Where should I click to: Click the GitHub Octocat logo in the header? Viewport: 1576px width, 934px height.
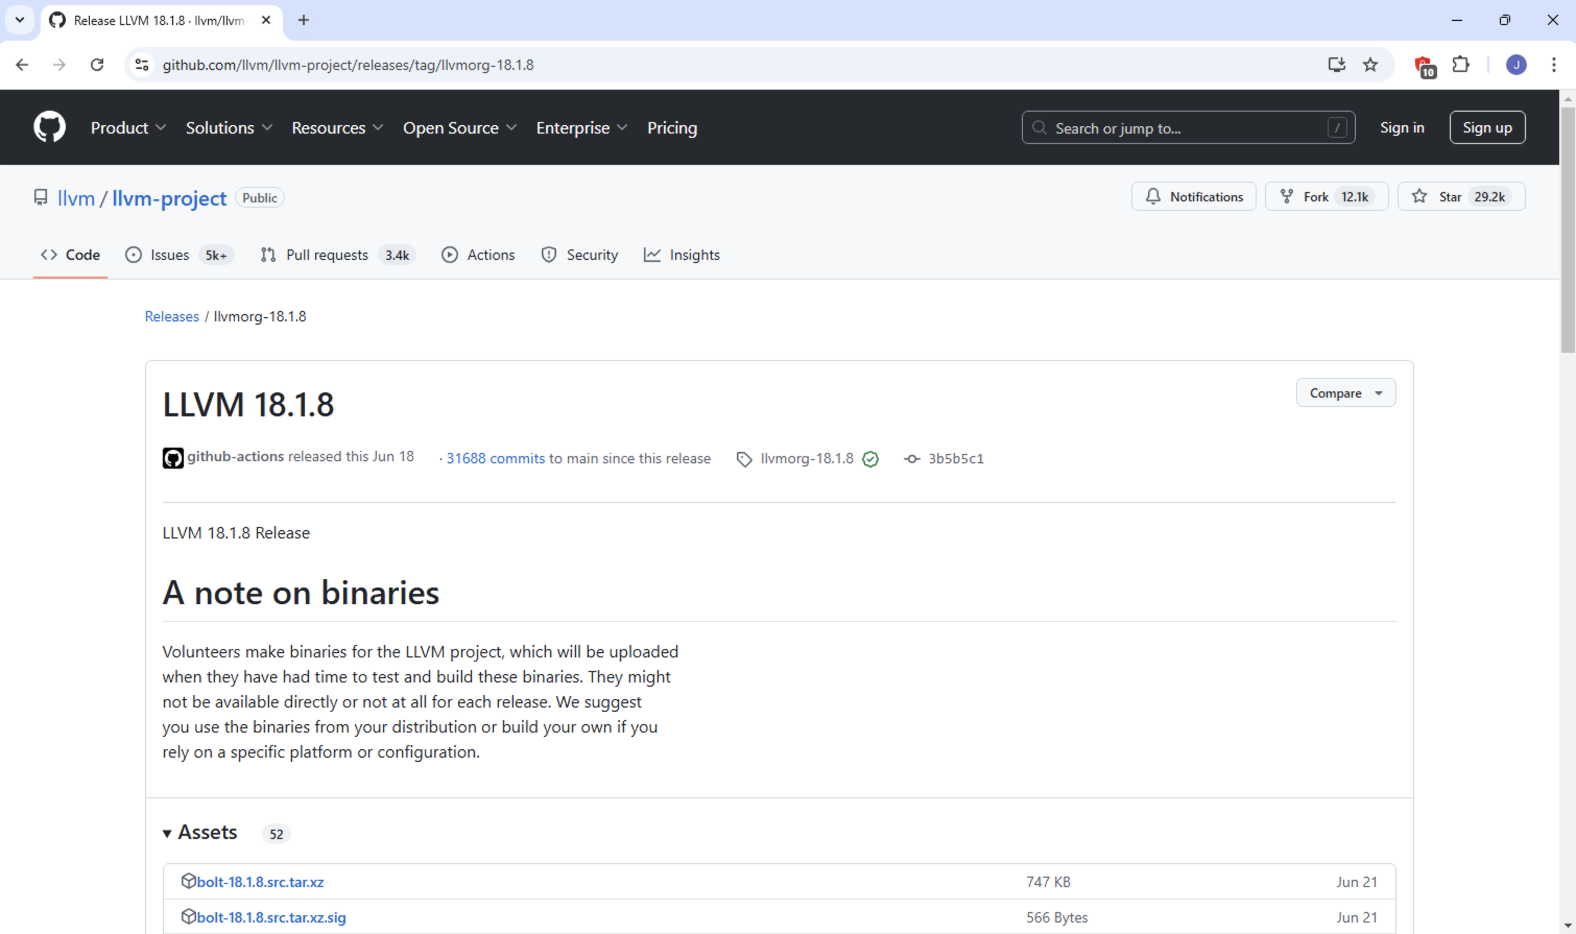coord(49,127)
